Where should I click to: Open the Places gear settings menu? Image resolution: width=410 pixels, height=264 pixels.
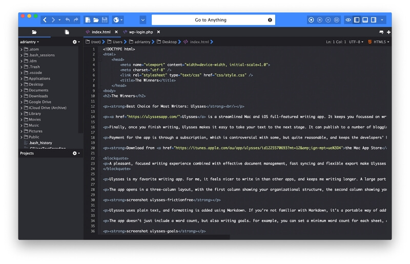pyautogui.click(x=76, y=42)
